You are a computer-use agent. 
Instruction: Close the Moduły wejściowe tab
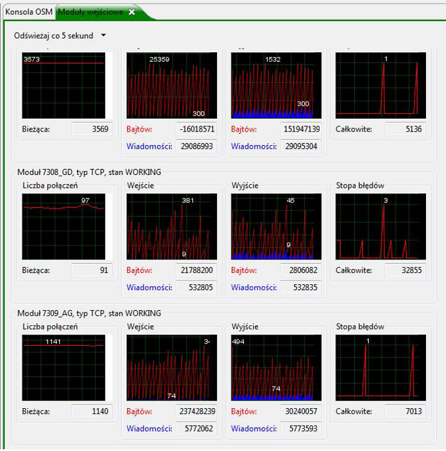(132, 12)
